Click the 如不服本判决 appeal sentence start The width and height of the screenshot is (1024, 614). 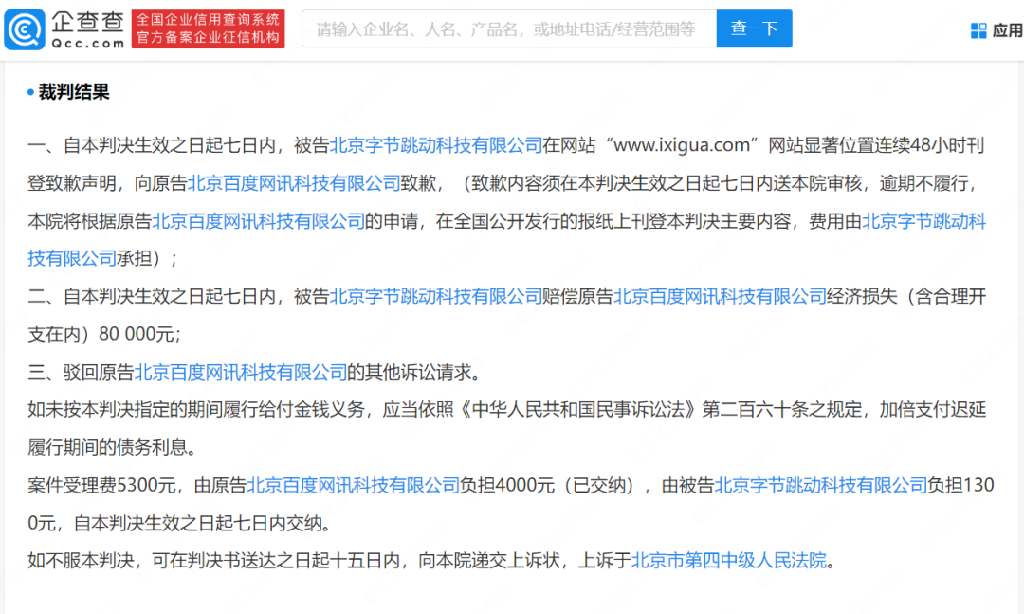click(x=81, y=560)
